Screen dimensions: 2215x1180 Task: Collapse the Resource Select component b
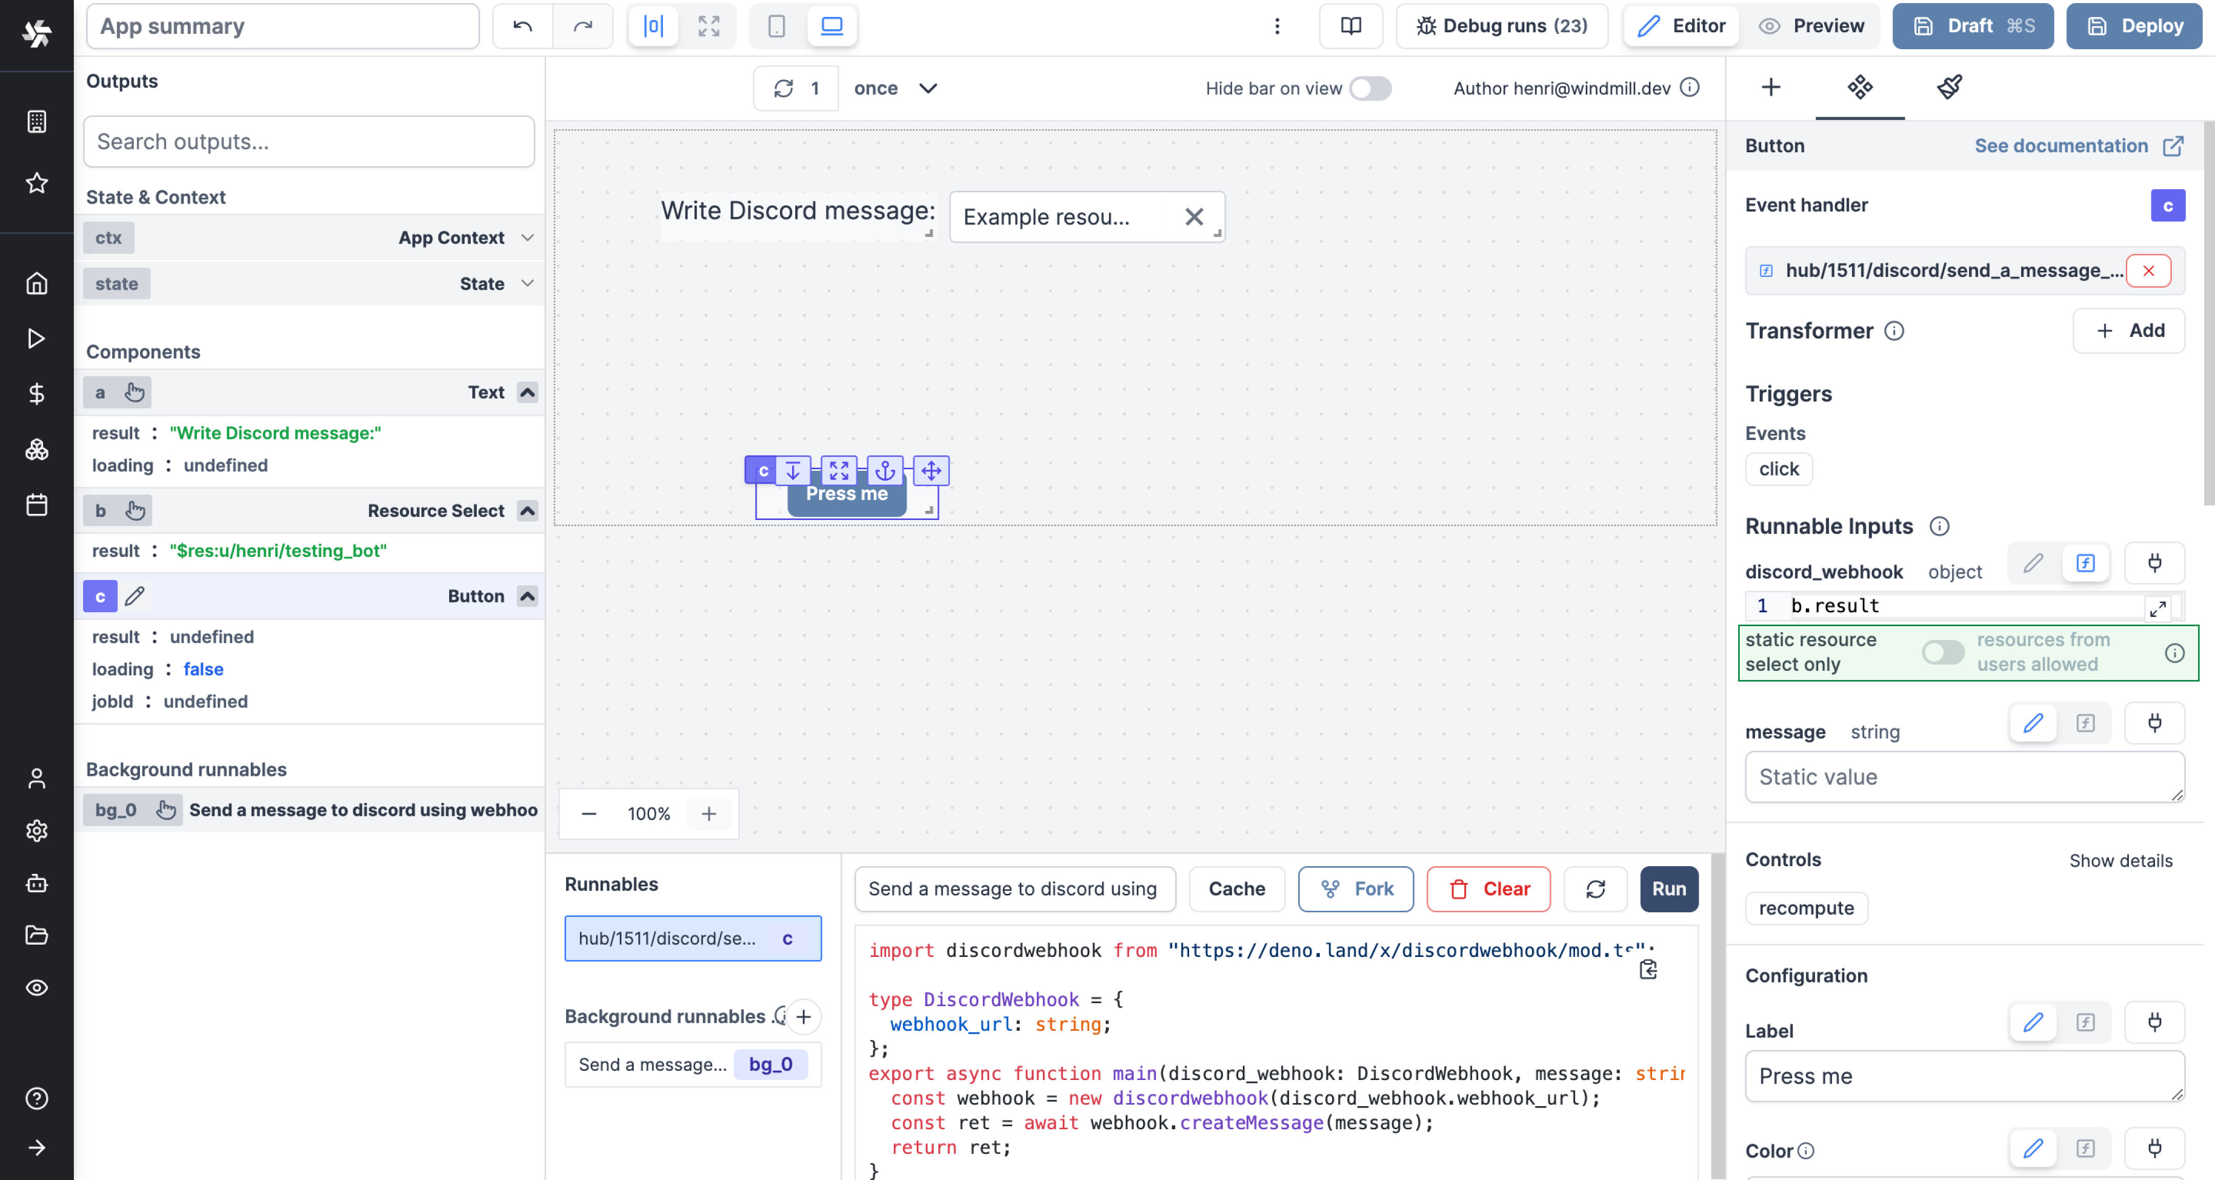tap(527, 511)
